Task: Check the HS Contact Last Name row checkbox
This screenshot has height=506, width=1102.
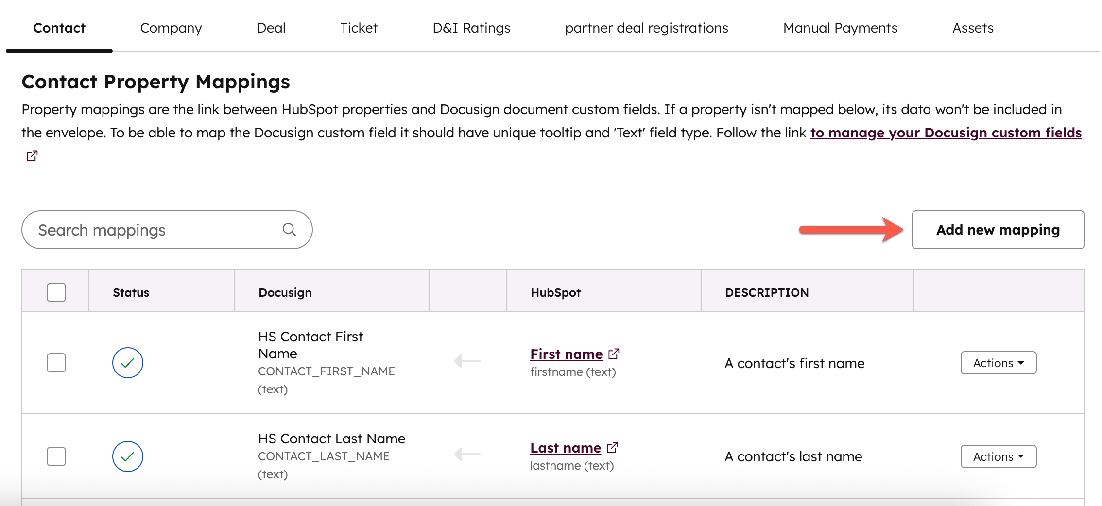Action: click(x=55, y=456)
